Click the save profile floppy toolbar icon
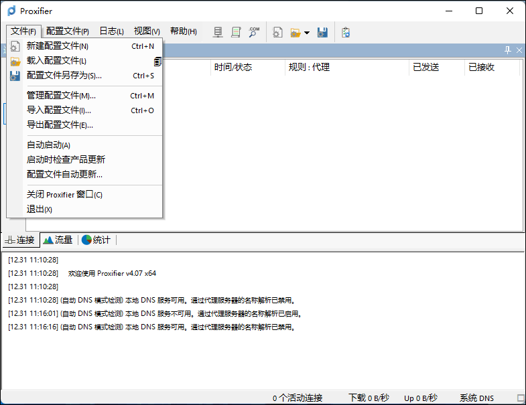Image resolution: width=526 pixels, height=405 pixels. [x=322, y=31]
